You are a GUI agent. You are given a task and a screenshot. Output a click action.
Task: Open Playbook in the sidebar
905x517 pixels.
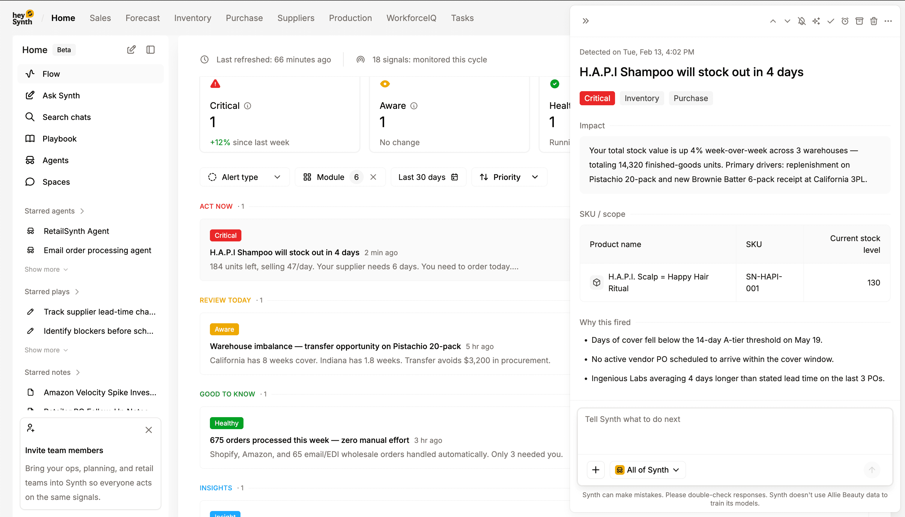(91, 139)
